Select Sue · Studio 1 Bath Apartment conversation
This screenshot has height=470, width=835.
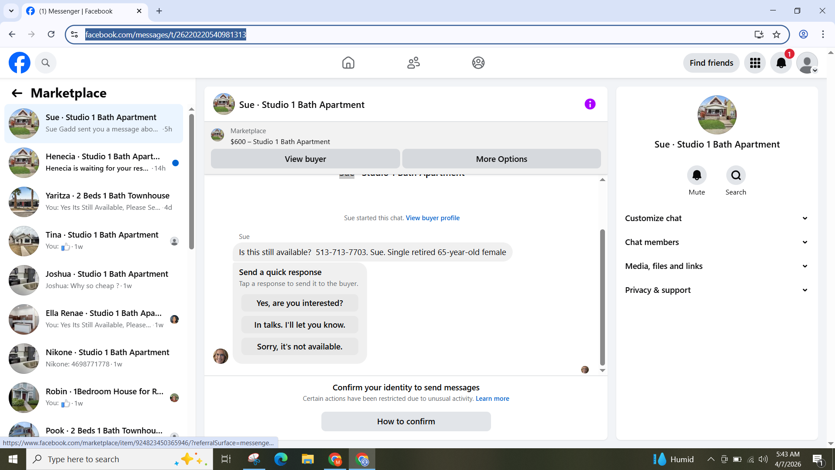coord(94,124)
